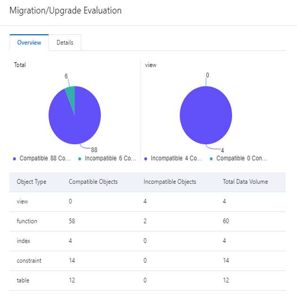
Task: Click the Total Data Volume column header
Action: pos(245,182)
